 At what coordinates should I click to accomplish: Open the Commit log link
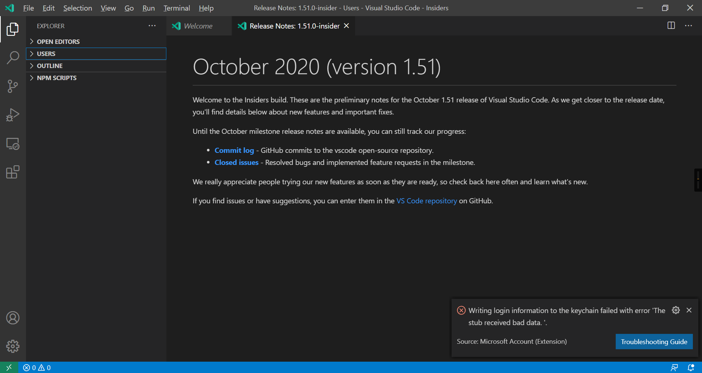(x=234, y=150)
